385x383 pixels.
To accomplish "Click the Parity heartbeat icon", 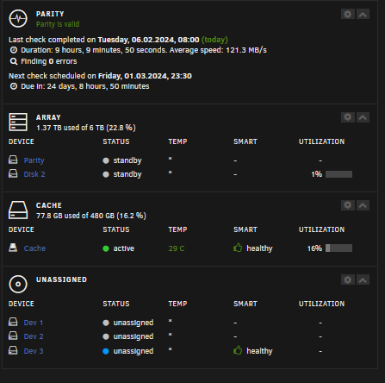I will tap(18, 19).
